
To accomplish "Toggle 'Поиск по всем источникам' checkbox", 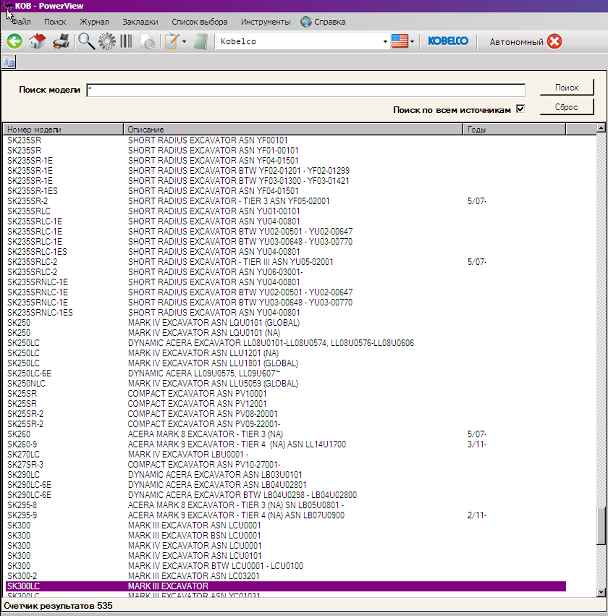I will tap(520, 109).
